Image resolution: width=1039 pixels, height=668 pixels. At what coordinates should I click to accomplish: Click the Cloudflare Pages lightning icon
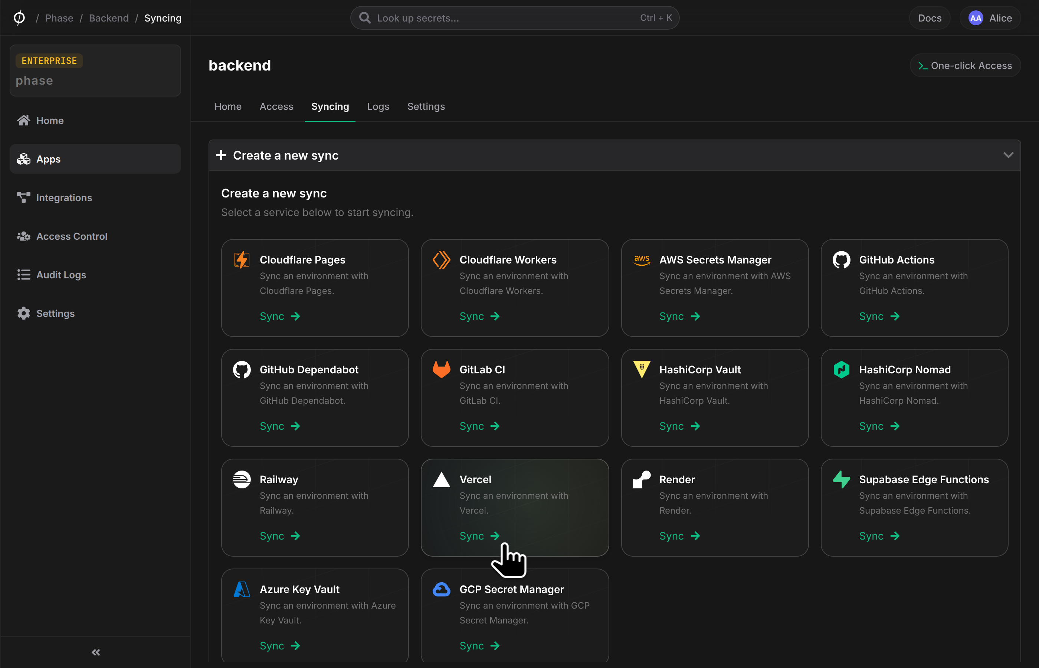pos(242,260)
